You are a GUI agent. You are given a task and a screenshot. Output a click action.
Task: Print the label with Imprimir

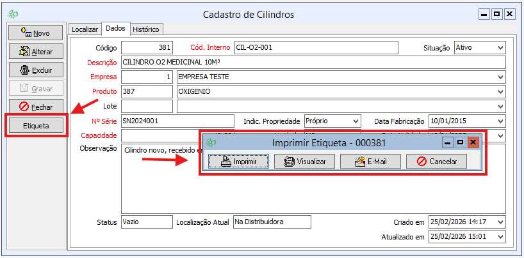pyautogui.click(x=236, y=162)
